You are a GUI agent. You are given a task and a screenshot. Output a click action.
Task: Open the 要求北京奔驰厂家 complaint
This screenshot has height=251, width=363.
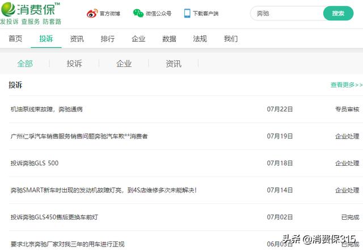pyautogui.click(x=67, y=244)
